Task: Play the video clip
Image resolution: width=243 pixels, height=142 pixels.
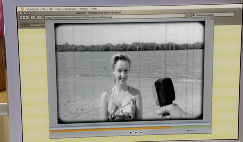Action: [136, 133]
